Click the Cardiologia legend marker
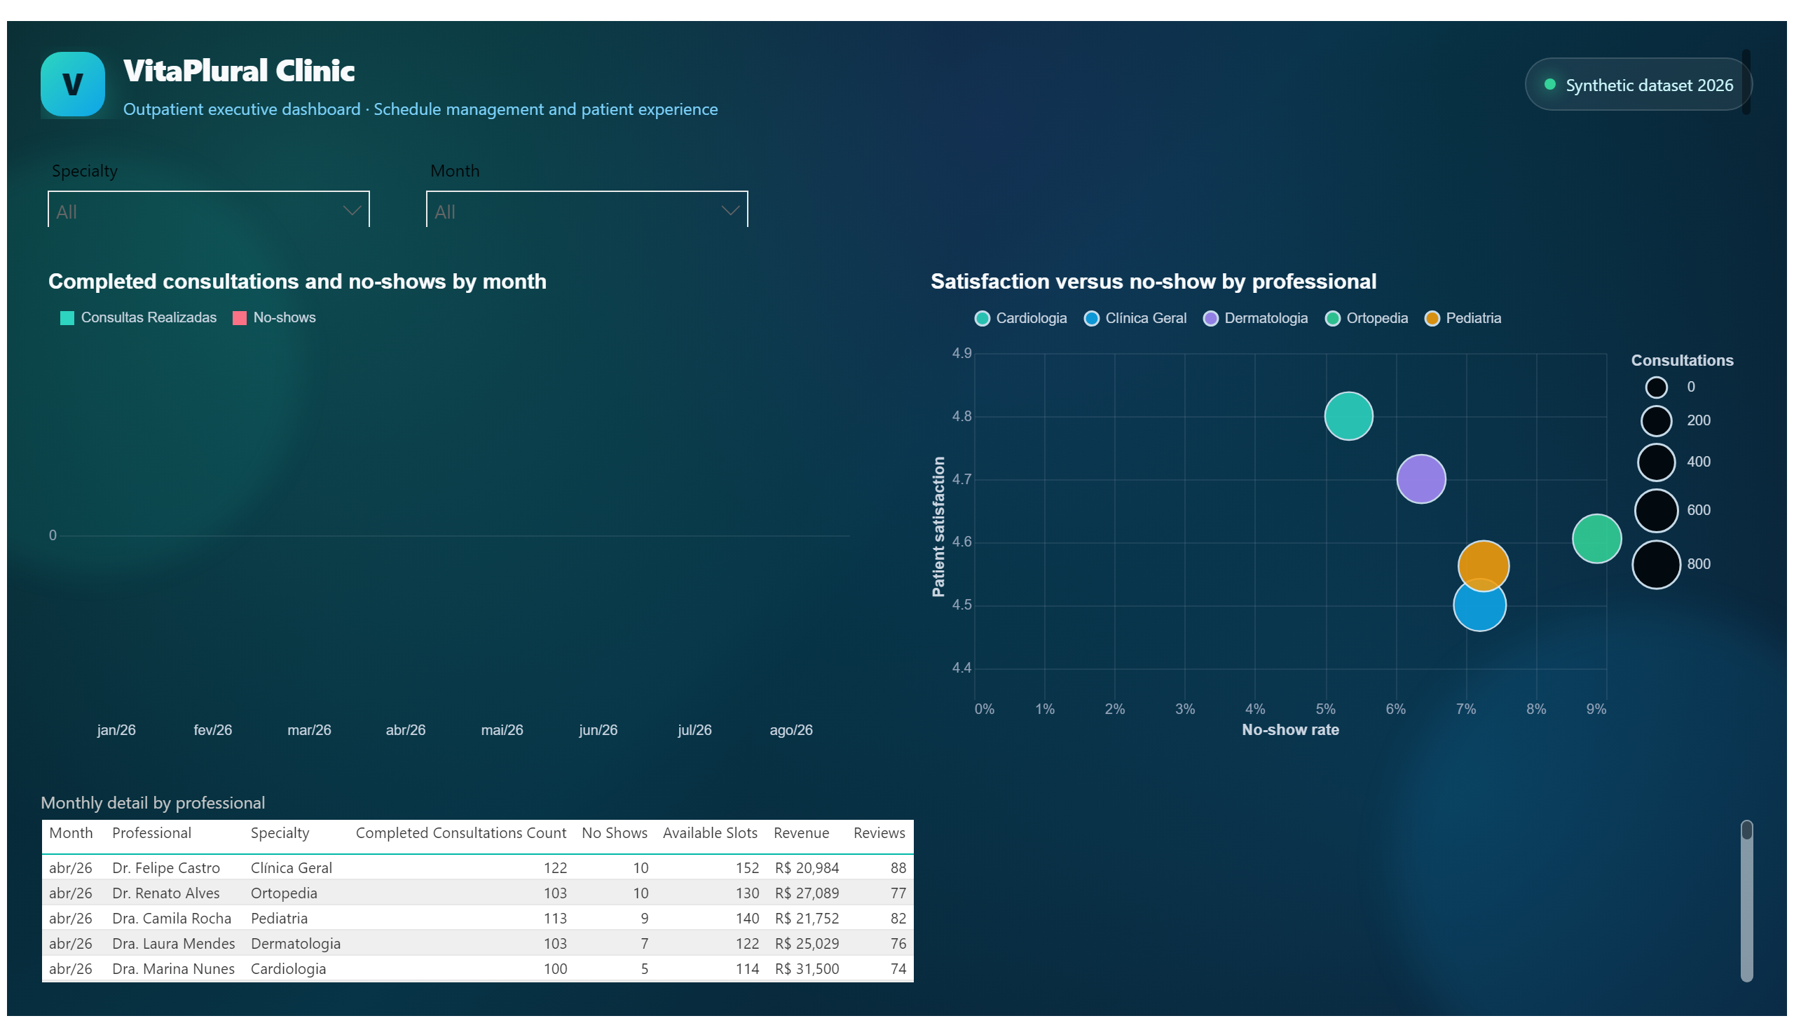 click(x=982, y=318)
